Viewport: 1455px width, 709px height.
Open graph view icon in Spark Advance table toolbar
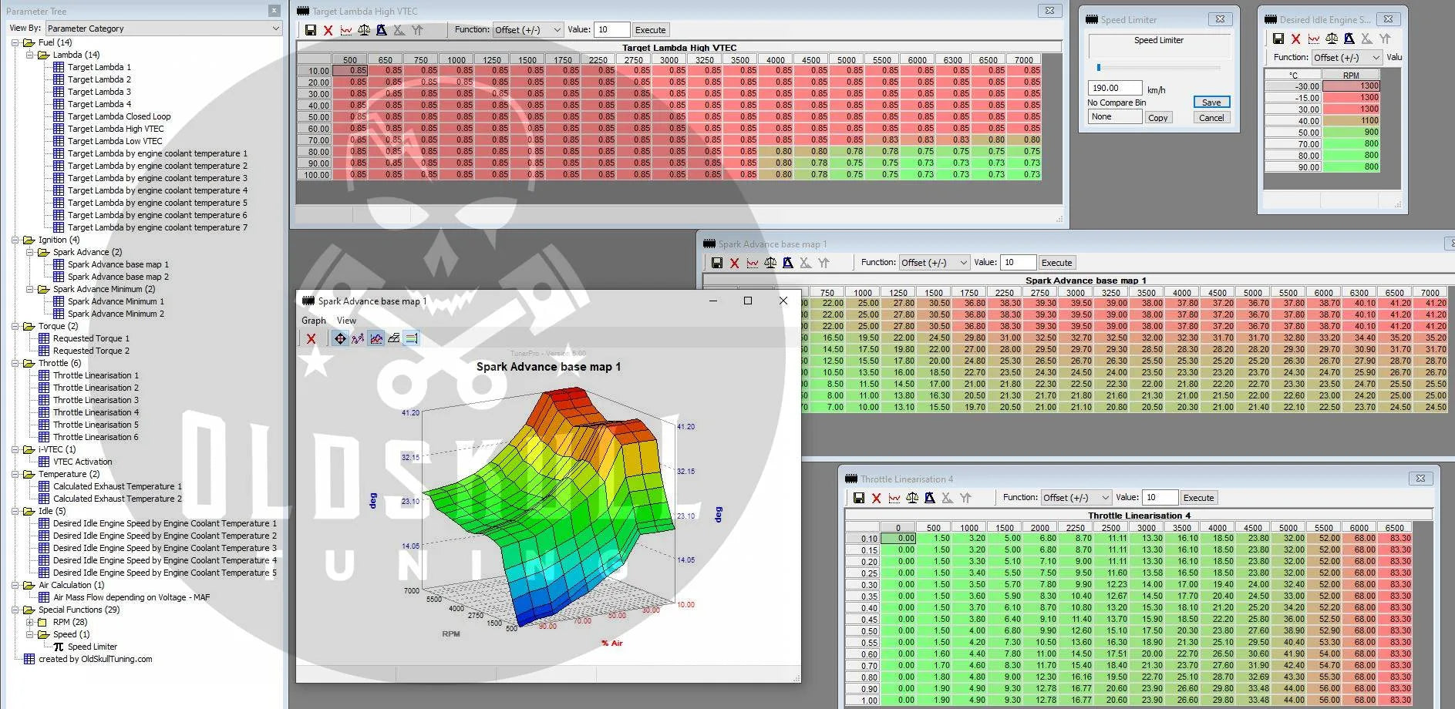pos(752,263)
